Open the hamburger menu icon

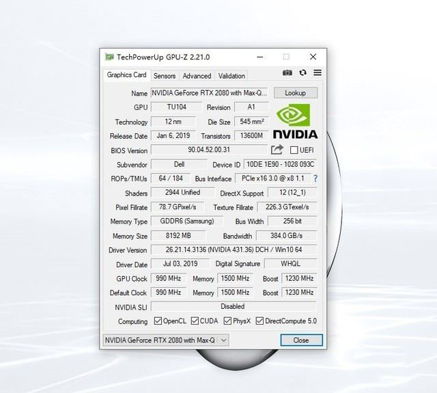[318, 72]
